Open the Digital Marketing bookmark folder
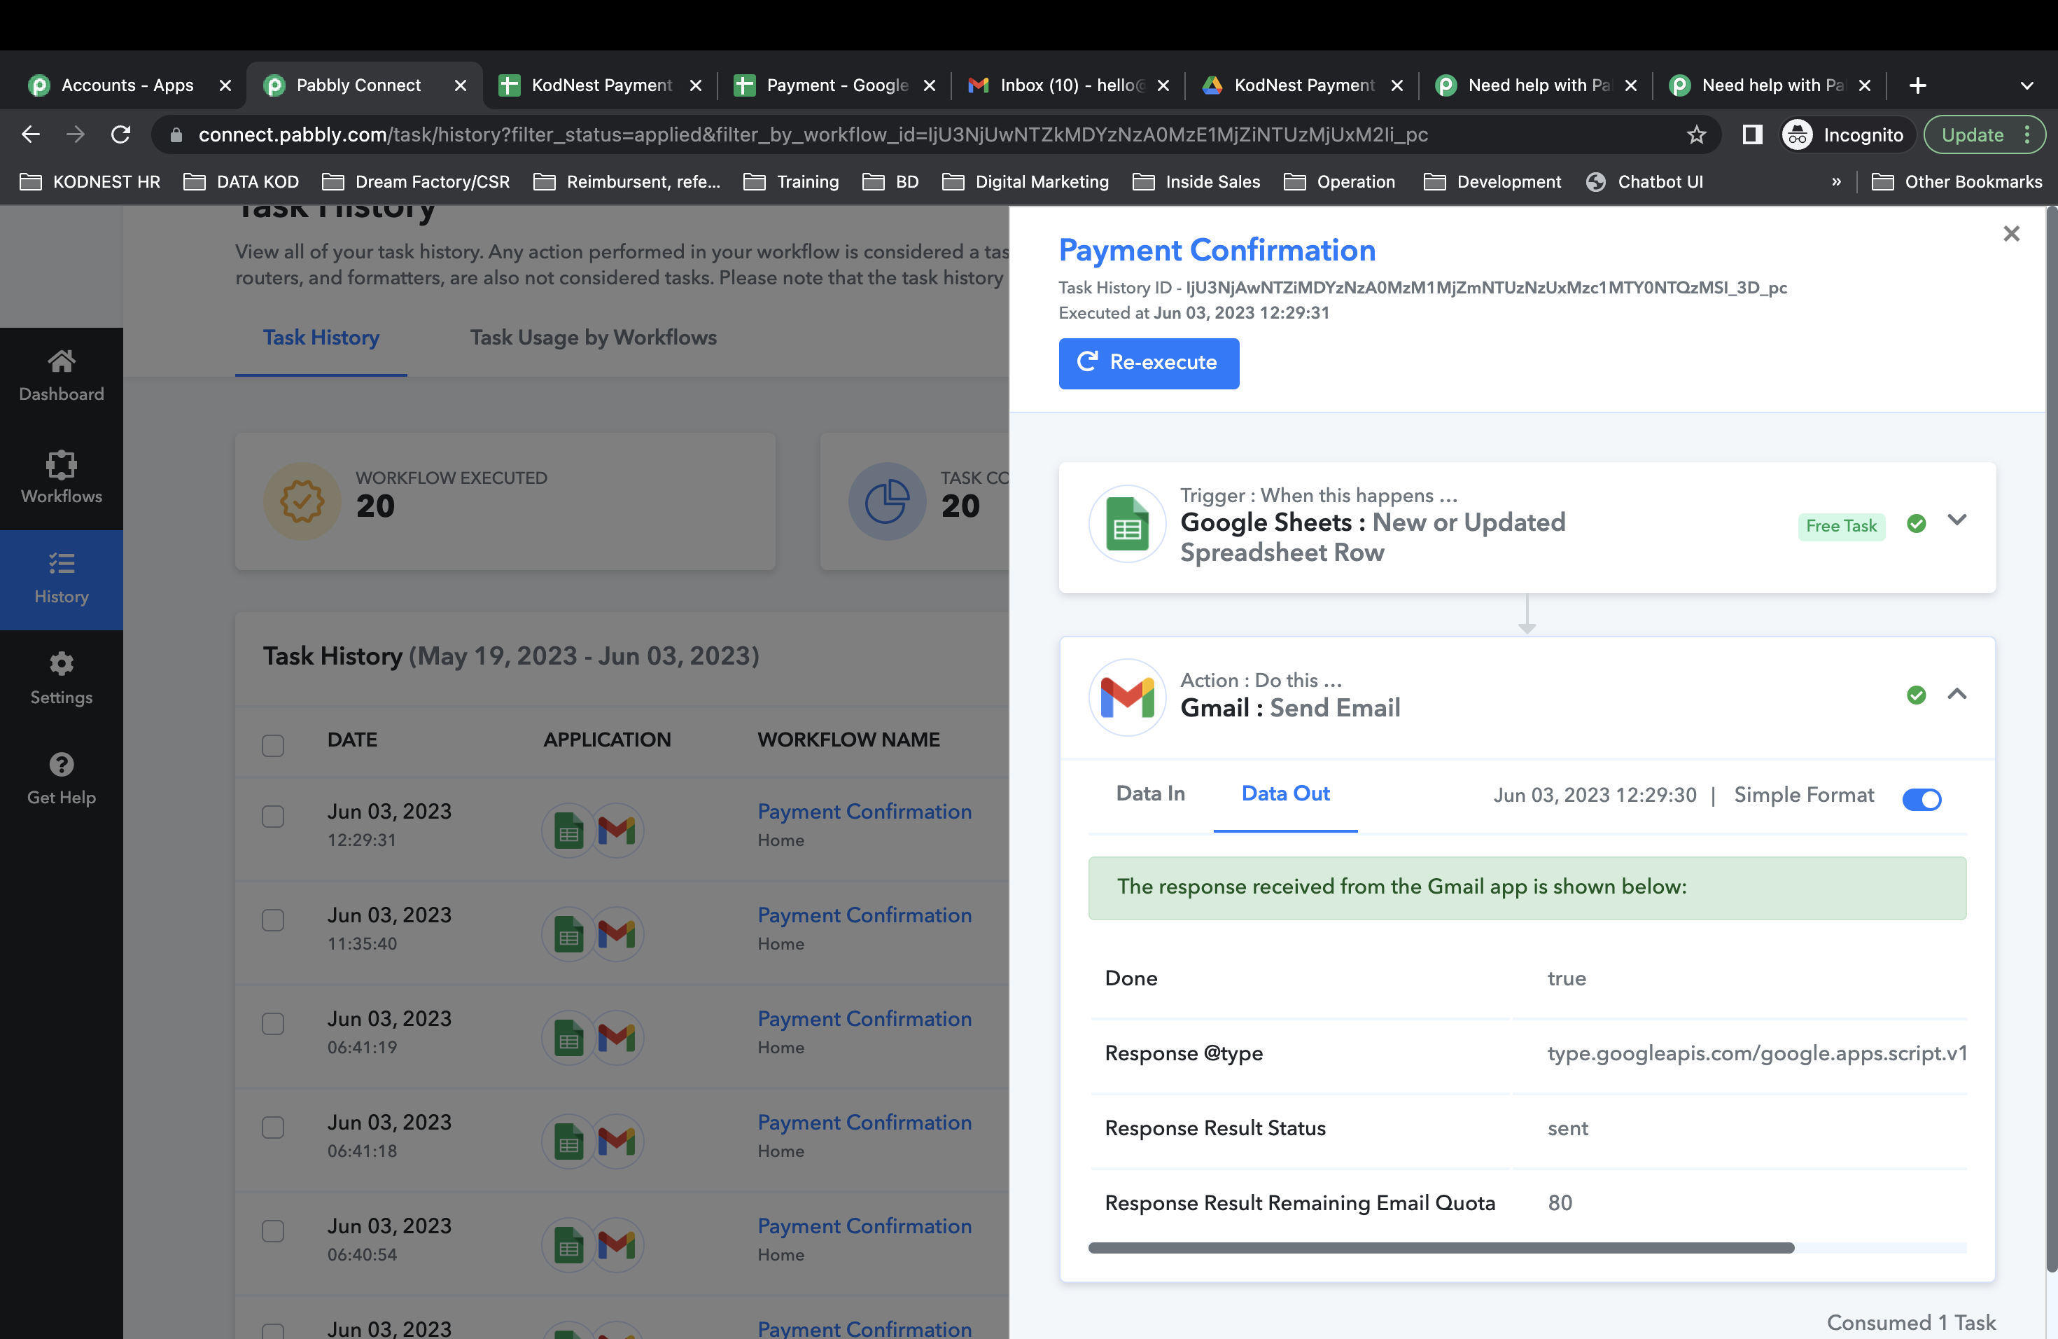This screenshot has height=1339, width=2058. point(1025,181)
